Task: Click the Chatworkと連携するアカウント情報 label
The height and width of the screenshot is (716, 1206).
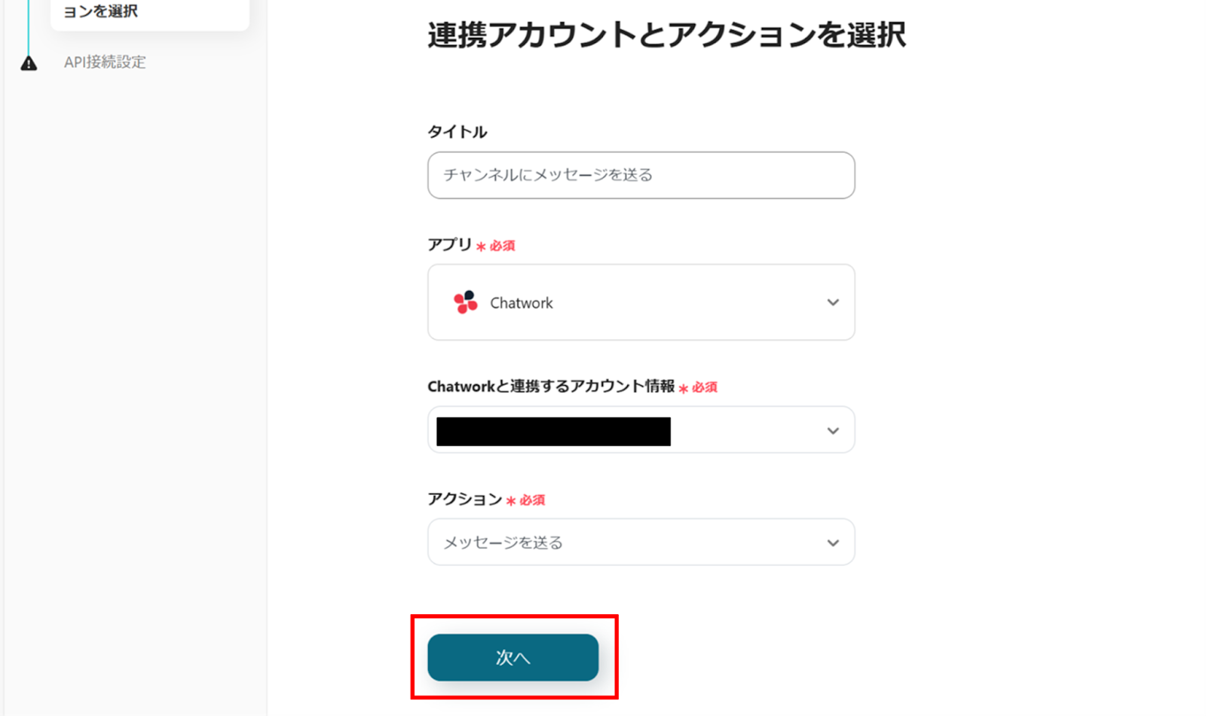Action: coord(550,387)
